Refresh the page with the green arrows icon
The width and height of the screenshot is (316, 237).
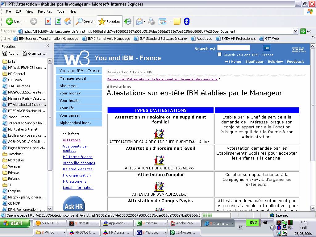[x=58, y=21]
